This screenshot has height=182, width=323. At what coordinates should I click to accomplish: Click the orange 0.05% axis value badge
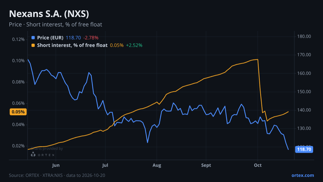tap(18, 112)
